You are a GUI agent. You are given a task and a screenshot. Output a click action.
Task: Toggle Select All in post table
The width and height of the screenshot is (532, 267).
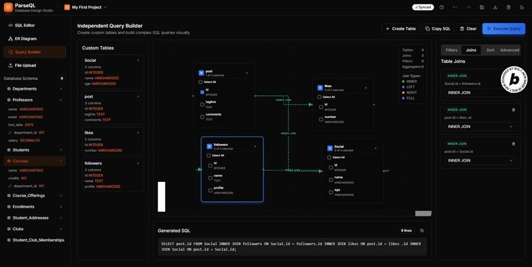coord(201,82)
